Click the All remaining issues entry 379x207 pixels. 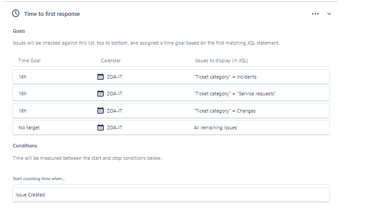tap(216, 128)
